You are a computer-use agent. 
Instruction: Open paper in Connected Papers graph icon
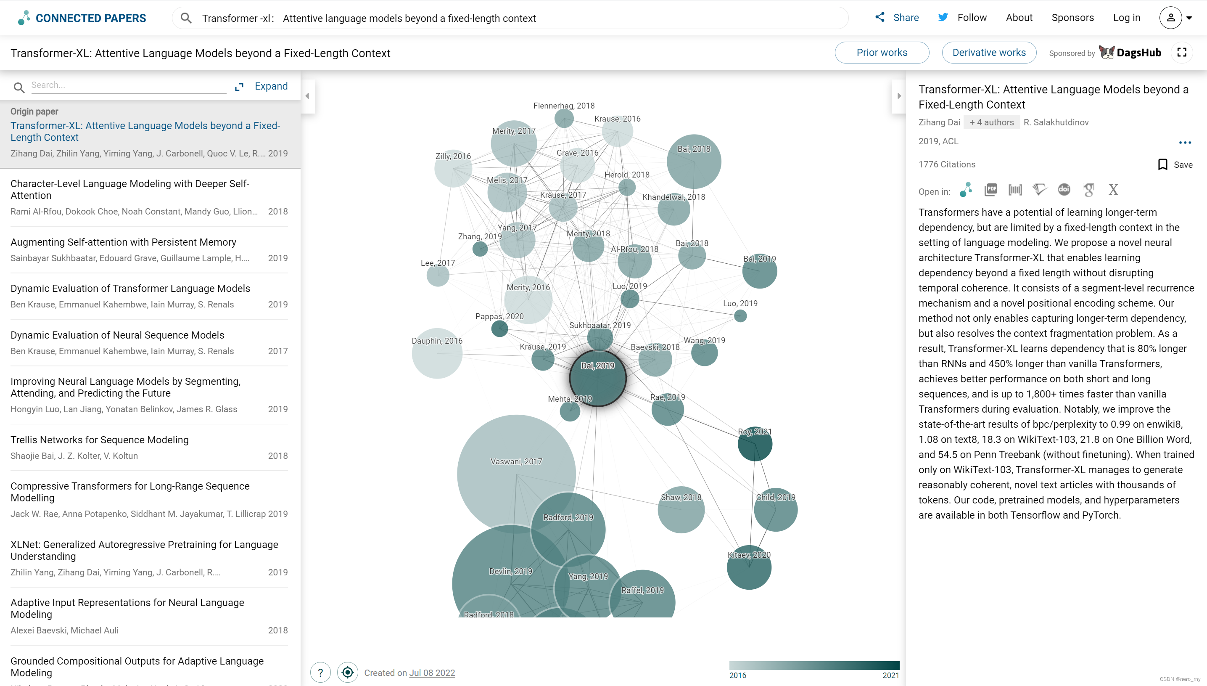[x=966, y=190]
